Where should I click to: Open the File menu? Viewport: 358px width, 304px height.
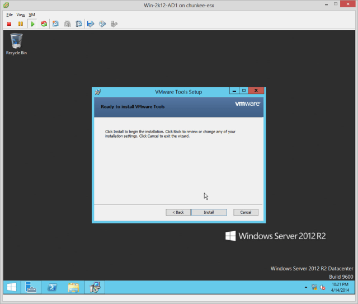click(10, 15)
